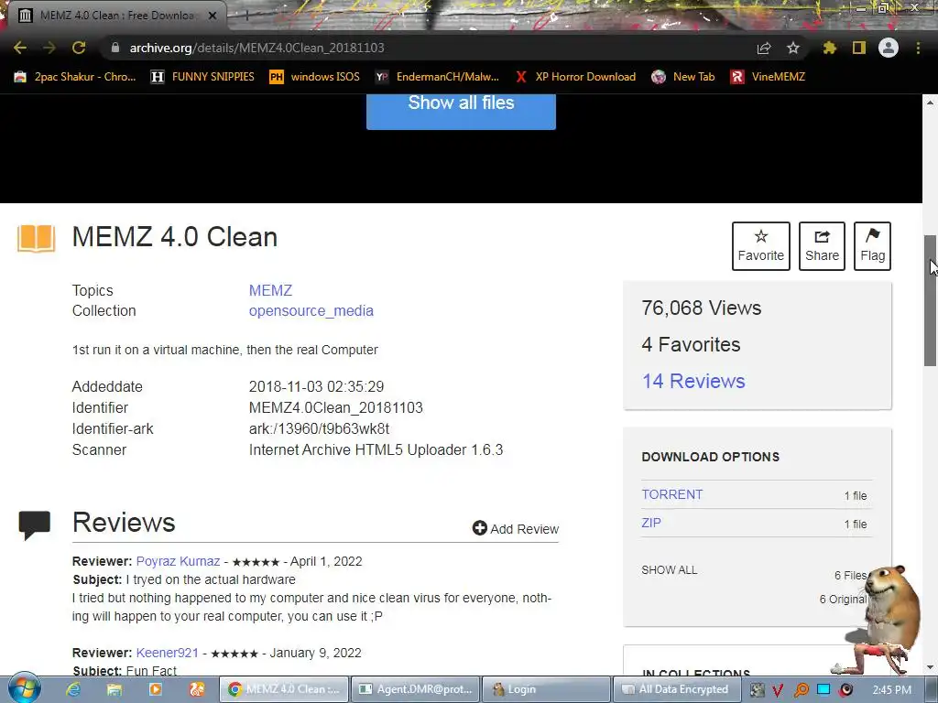Toggle the browser side panel icon
The image size is (938, 703).
pyautogui.click(x=859, y=48)
